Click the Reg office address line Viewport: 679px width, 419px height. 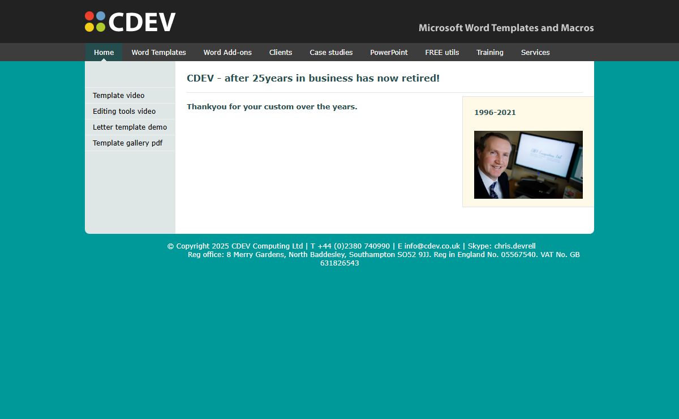[384, 259]
